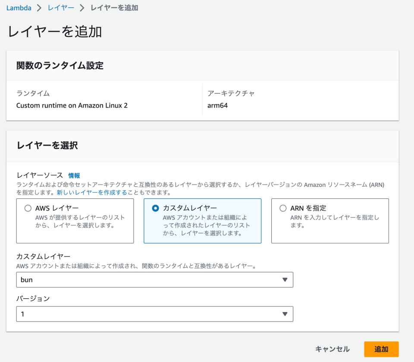Click the キャンセル button
414x362 pixels.
coord(332,349)
